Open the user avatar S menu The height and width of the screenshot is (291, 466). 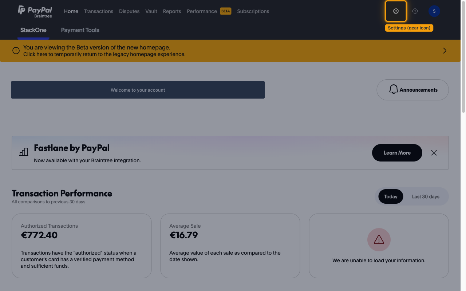pos(434,11)
